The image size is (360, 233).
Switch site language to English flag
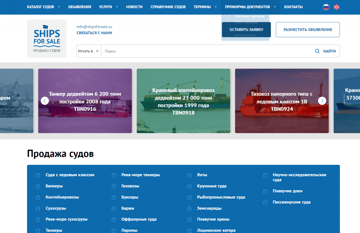click(x=336, y=7)
